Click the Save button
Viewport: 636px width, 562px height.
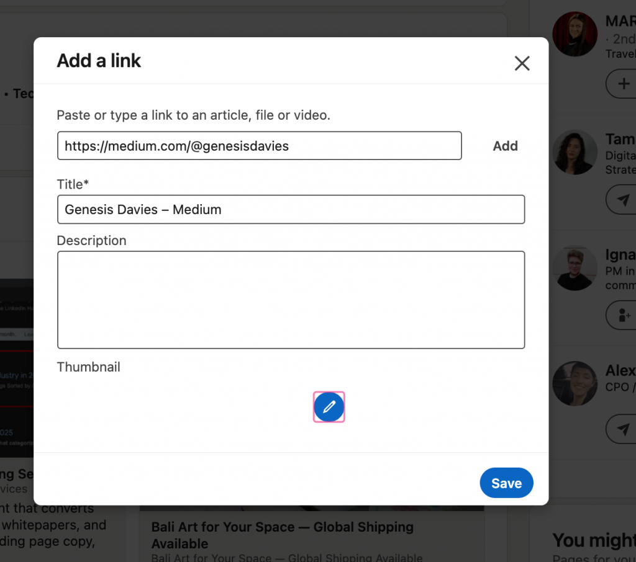tap(506, 483)
